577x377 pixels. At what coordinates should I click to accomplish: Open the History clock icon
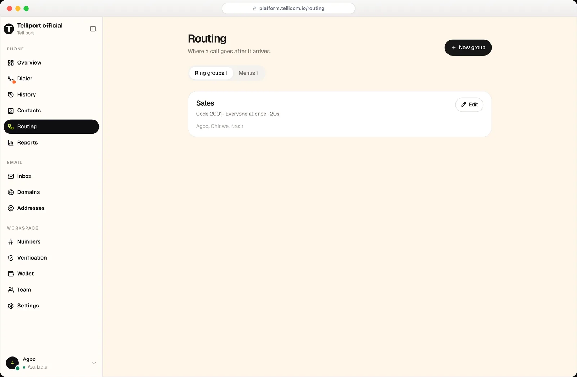pos(11,95)
